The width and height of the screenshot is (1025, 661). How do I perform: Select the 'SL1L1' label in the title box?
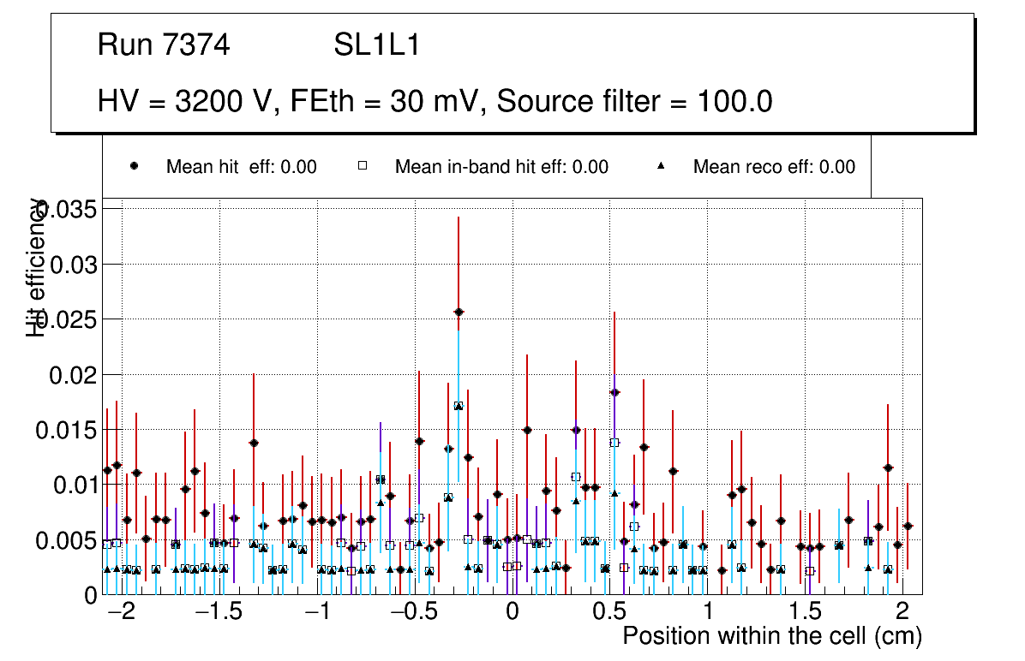point(376,45)
